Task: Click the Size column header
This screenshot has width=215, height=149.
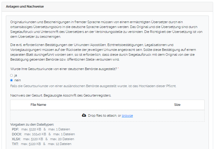Action: coord(177,105)
